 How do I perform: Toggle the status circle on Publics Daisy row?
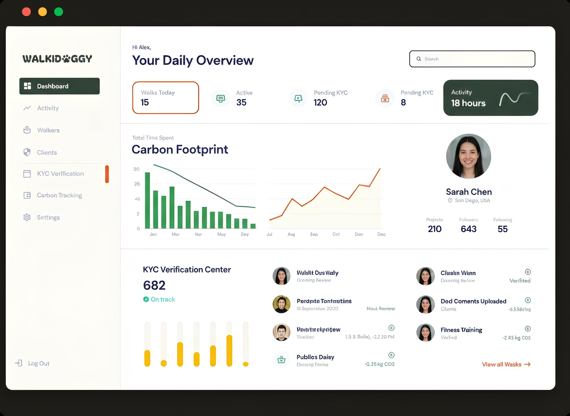391,355
